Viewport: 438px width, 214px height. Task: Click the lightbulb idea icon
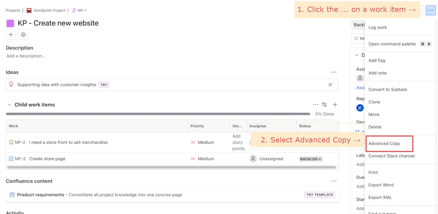tap(11, 85)
